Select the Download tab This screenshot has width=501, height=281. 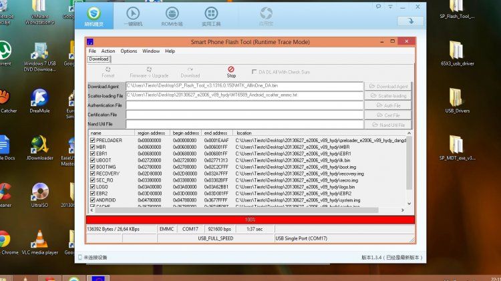coord(99,59)
